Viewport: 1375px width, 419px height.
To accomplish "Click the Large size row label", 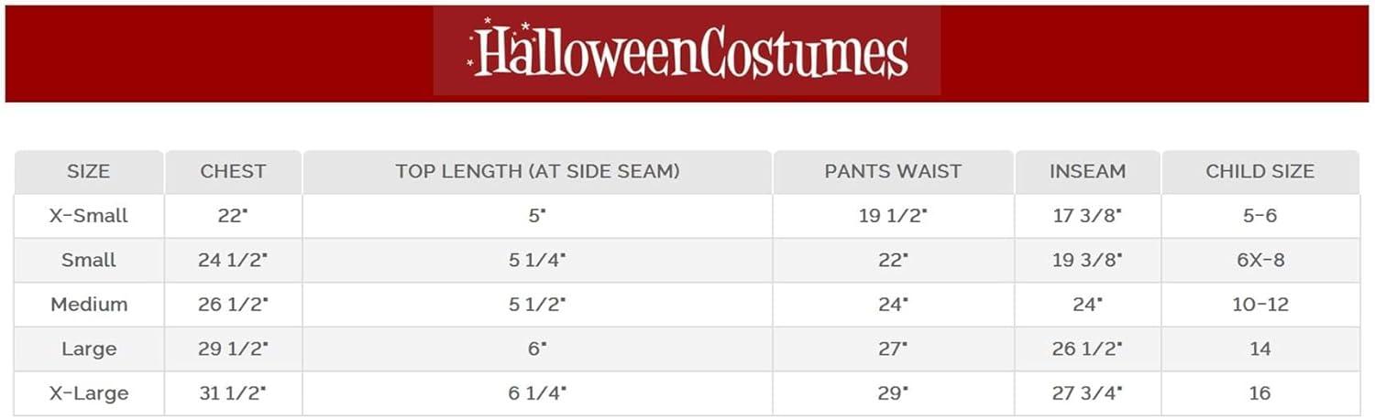I will (89, 349).
